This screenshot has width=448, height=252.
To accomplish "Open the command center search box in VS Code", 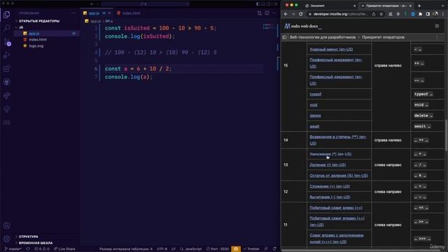I will [x=146, y=4].
